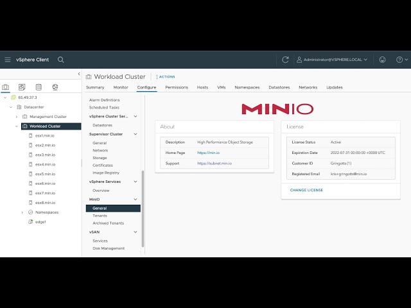Click the host icon beside esx4.min.io
Image resolution: width=411 pixels, height=308 pixels.
[30, 164]
